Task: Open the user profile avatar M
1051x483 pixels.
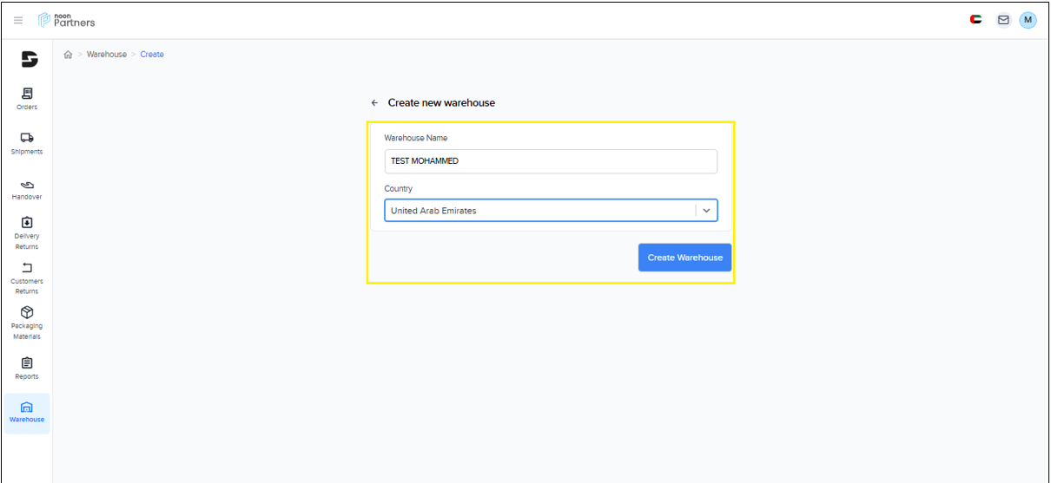Action: (x=1028, y=20)
